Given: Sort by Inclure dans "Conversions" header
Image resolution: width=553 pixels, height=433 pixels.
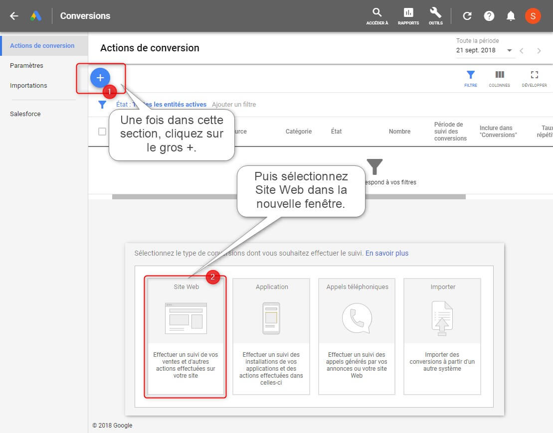Looking at the screenshot, I should [498, 132].
